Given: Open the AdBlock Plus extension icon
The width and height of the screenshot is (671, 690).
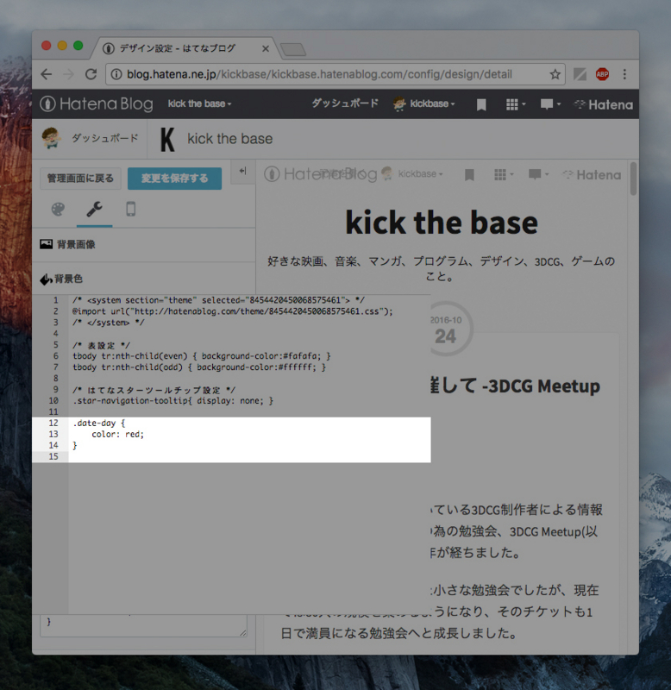Looking at the screenshot, I should [602, 74].
